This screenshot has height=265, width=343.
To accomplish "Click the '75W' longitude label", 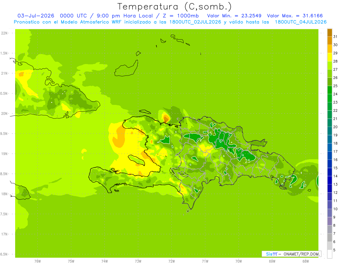I will coord(71,261).
